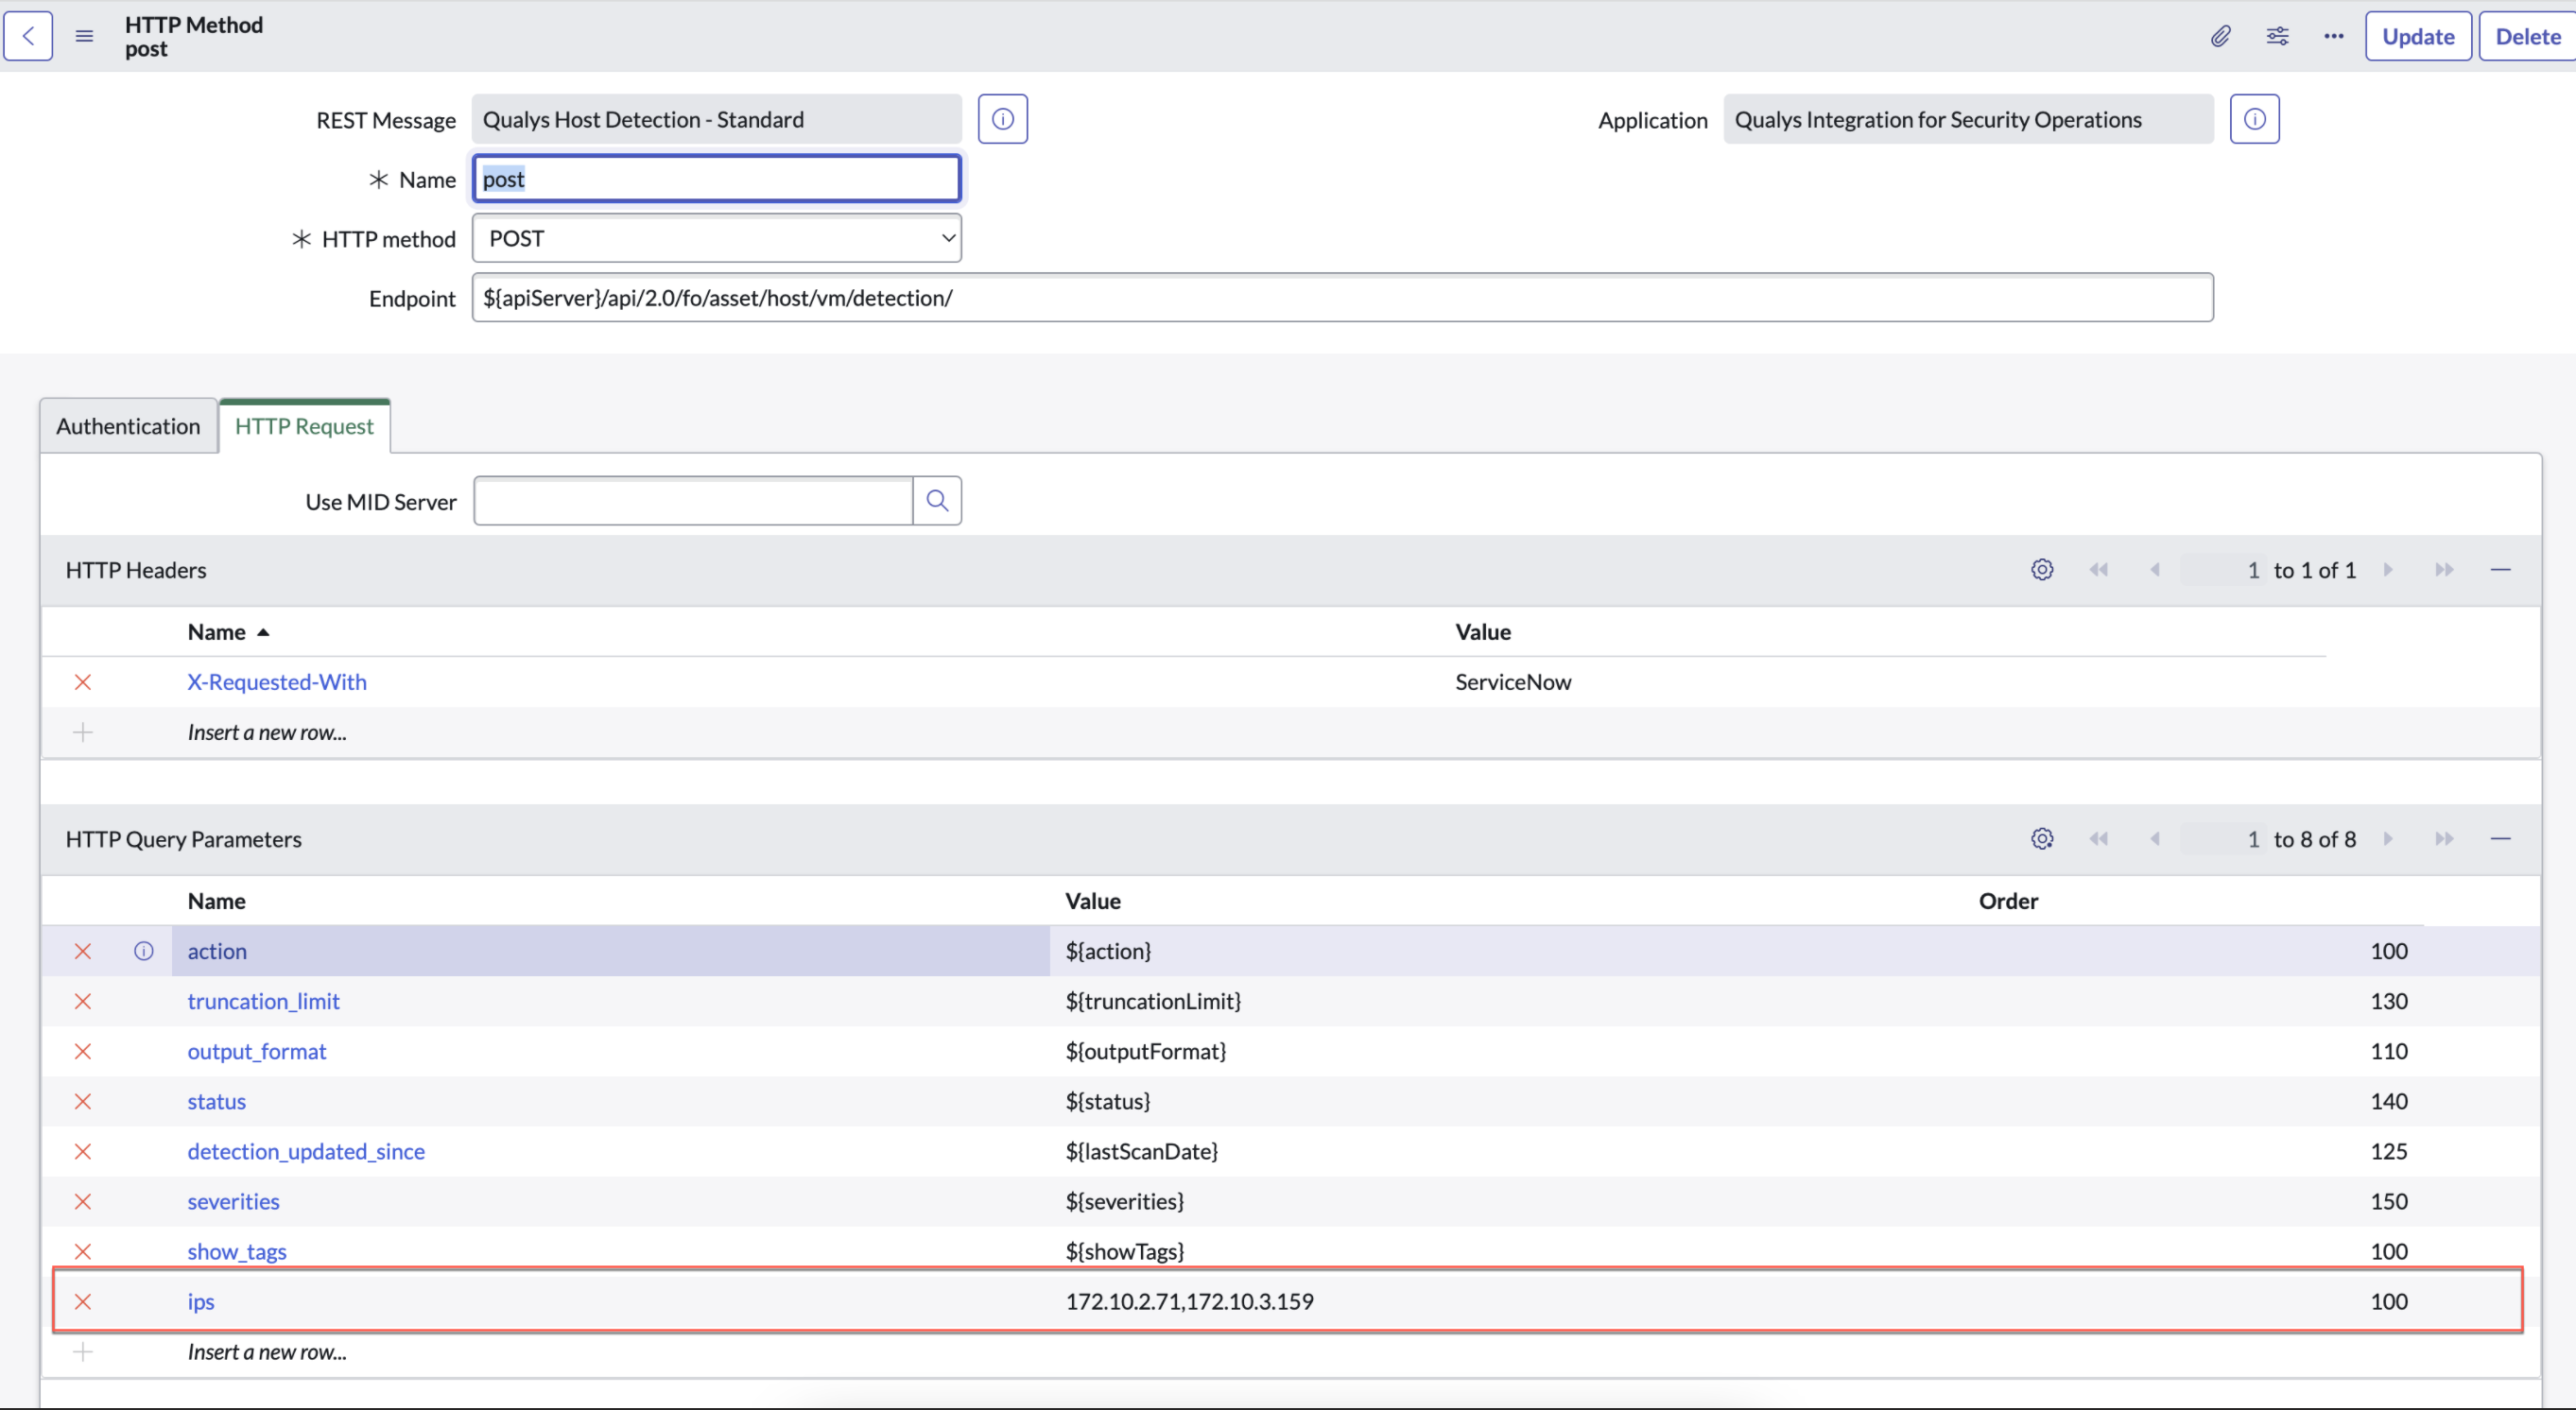
Task: Go to last page of HTTP Headers
Action: (x=2444, y=569)
